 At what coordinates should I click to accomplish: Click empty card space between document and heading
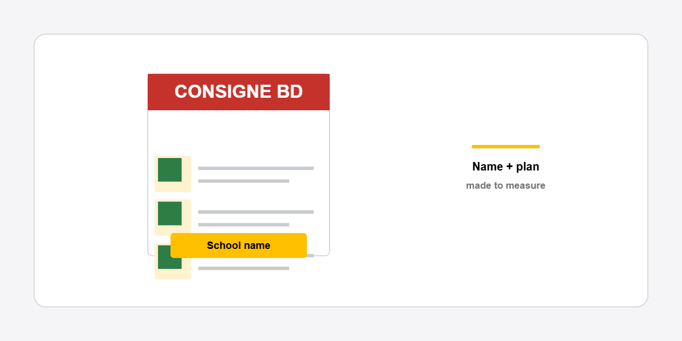[398, 170]
